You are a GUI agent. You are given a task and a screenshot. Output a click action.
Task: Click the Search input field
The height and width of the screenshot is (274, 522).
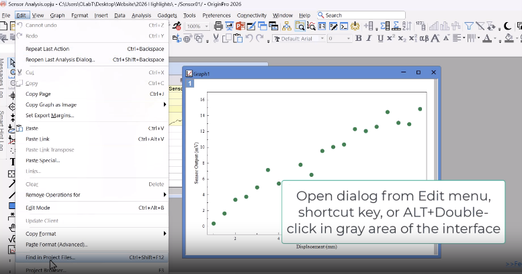(x=359, y=15)
